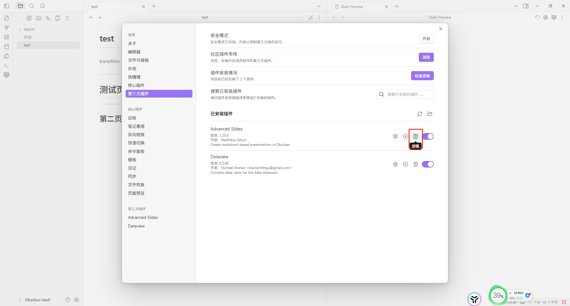Viewport: 570px width, 306px height.
Task: Open Dataview plugin settings gear
Action: 395,164
